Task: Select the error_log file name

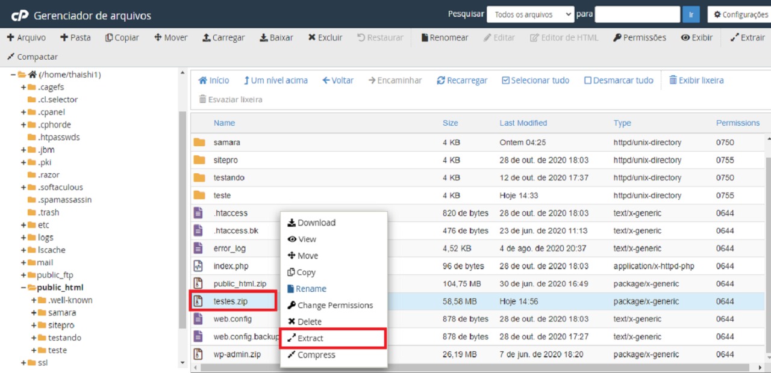Action: click(x=229, y=248)
